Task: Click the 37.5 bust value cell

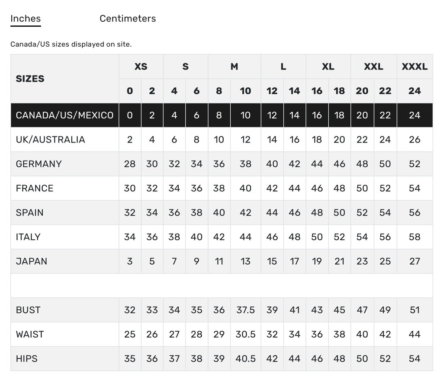Action: (246, 310)
